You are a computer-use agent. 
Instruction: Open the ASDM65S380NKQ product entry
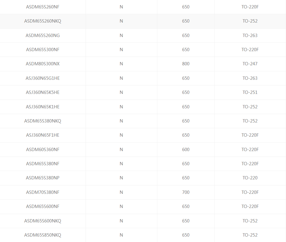[x=42, y=121]
